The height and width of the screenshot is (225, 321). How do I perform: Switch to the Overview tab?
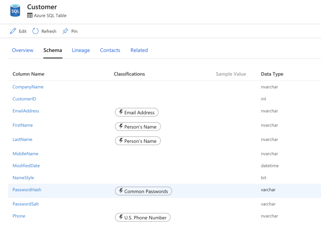(23, 50)
